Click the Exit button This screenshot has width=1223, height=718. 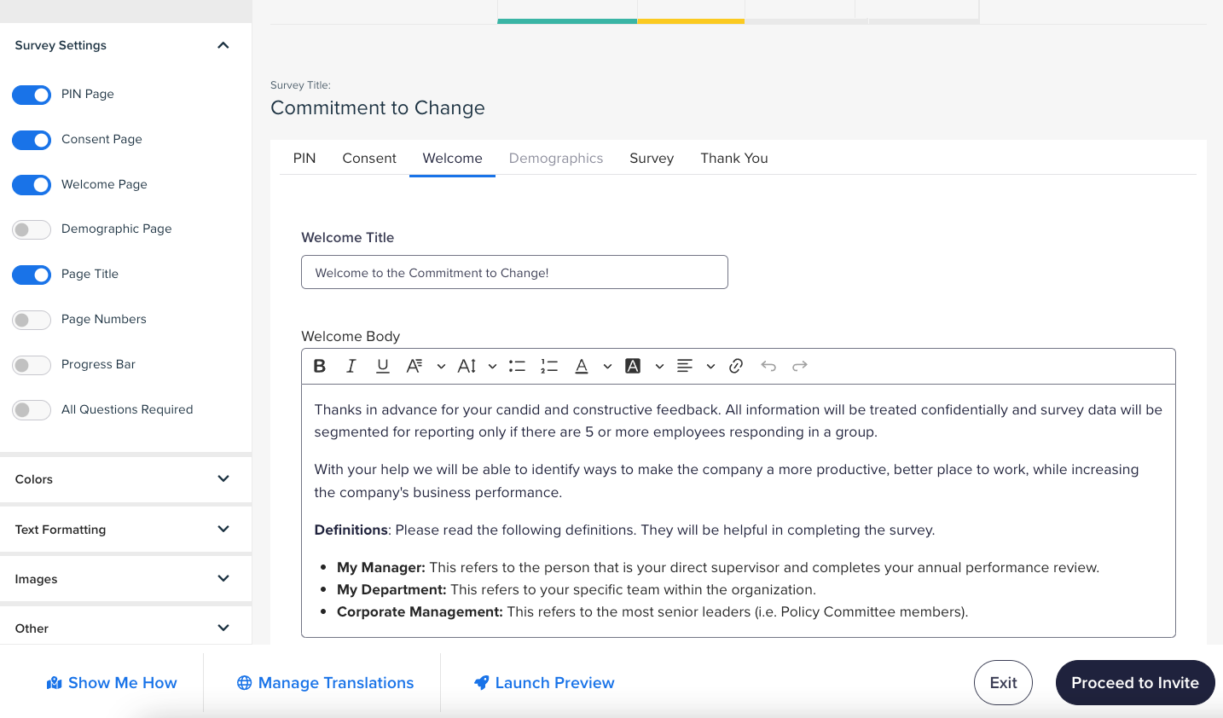coord(1003,682)
